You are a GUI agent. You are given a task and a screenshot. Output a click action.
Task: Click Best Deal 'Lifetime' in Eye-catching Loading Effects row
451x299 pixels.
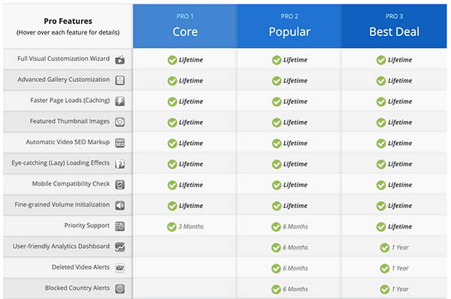[x=400, y=164]
